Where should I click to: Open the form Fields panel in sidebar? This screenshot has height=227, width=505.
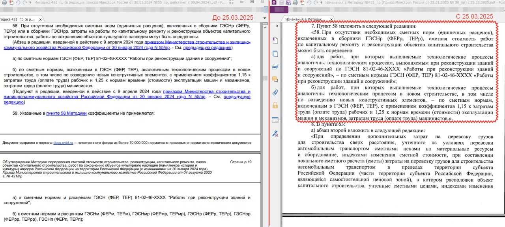[x=275, y=120]
